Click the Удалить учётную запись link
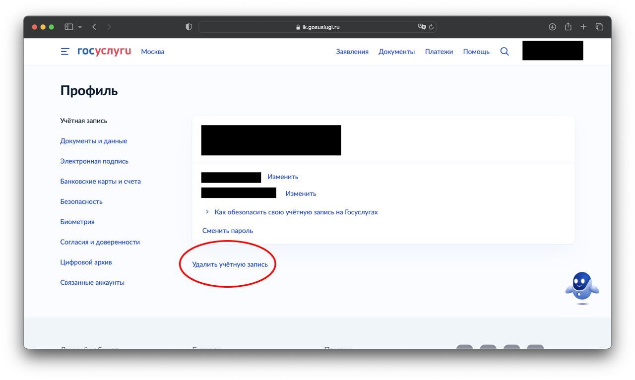 pos(230,264)
